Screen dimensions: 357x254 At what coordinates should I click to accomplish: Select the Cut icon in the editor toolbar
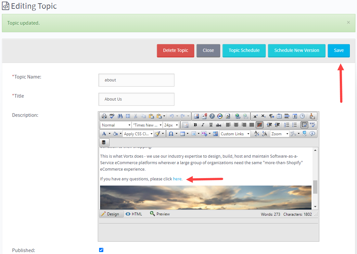tap(136, 116)
